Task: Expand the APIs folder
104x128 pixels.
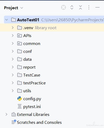Action: 13,35
